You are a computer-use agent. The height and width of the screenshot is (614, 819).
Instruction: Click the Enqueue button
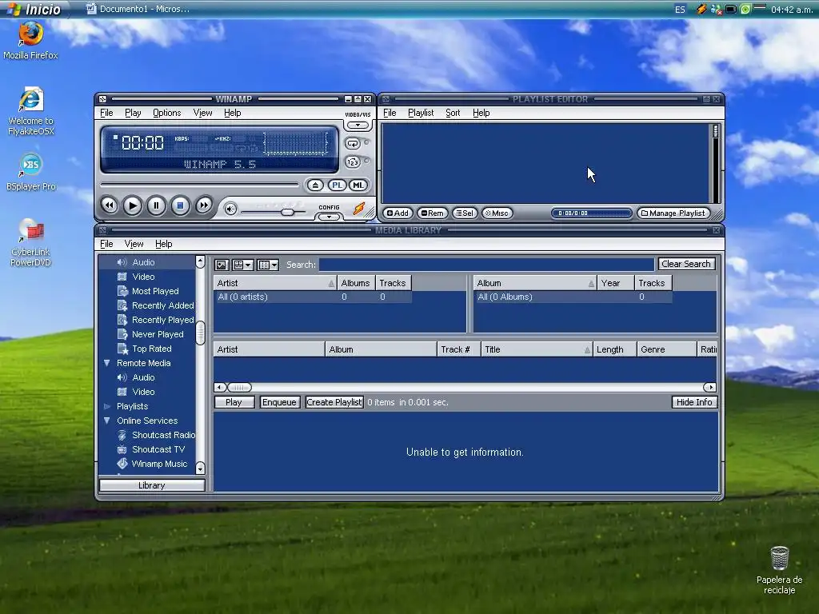point(279,402)
